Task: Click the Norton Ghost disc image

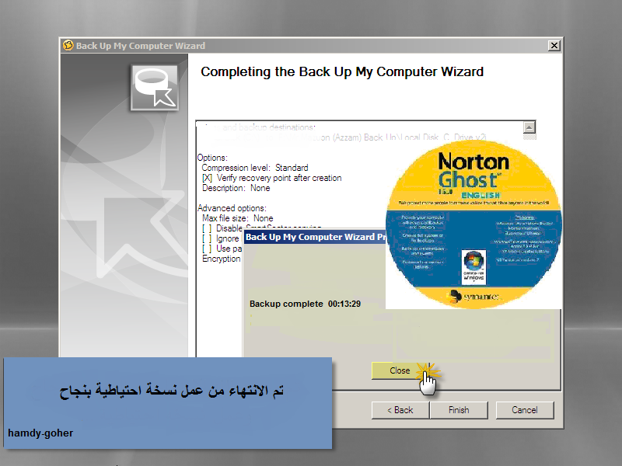Action: (473, 224)
